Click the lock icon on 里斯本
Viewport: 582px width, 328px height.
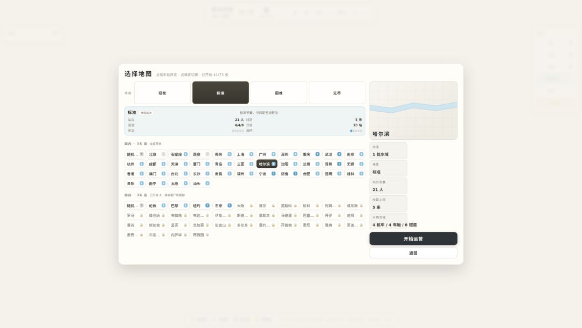pyautogui.click(x=274, y=215)
